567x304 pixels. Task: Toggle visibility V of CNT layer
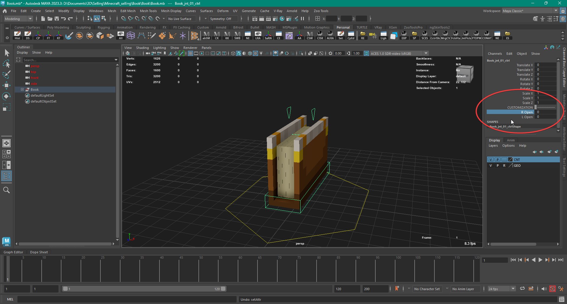click(x=491, y=159)
